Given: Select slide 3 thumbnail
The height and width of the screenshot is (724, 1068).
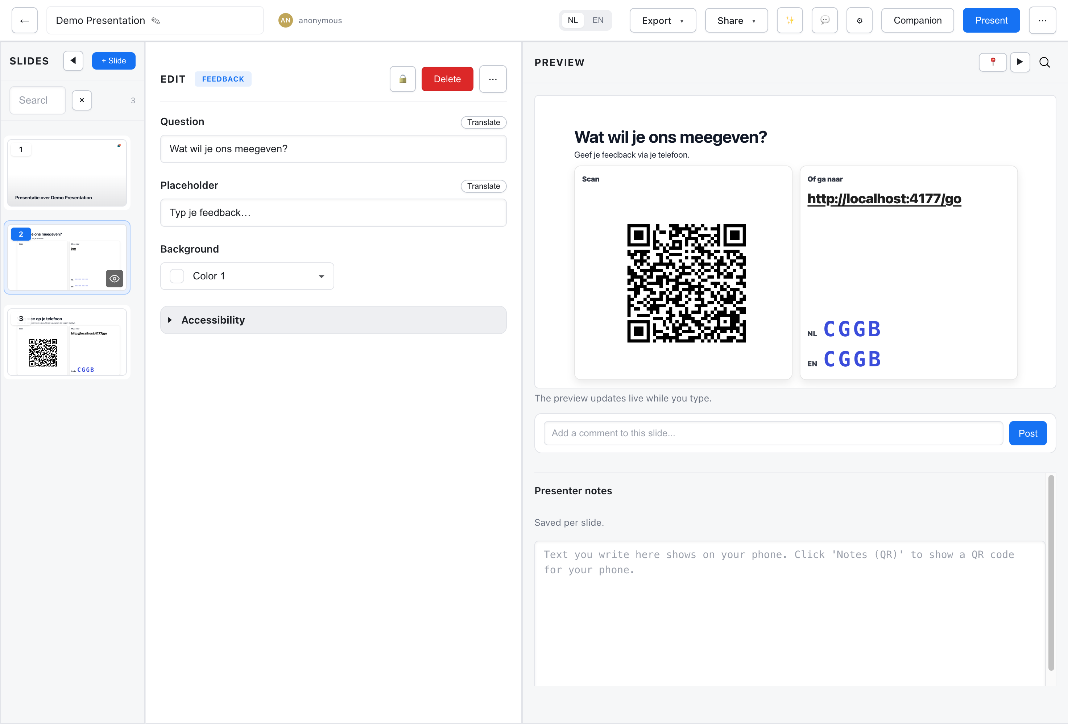Looking at the screenshot, I should coord(67,342).
